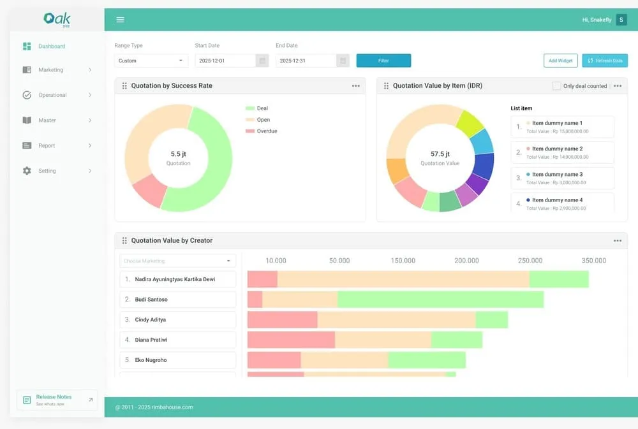Open the hamburger navigation menu
638x429 pixels.
120,19
